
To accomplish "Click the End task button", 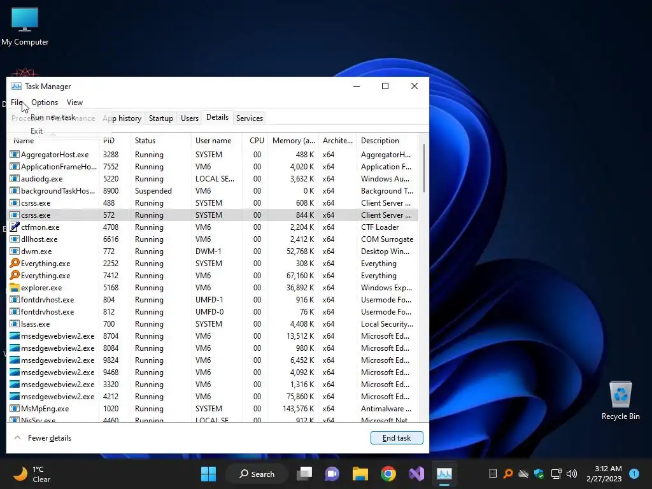I will click(x=397, y=437).
